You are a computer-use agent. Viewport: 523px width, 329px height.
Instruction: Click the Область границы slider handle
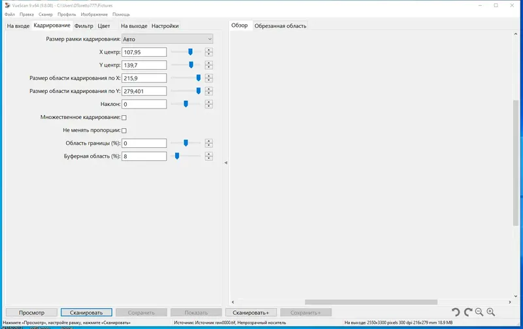point(186,143)
